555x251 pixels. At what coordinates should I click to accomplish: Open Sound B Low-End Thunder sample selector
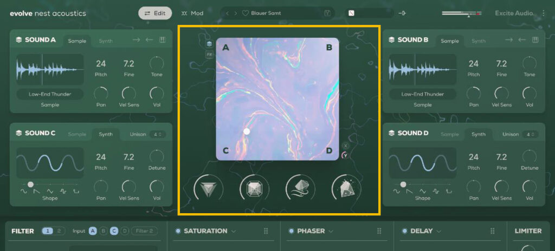[423, 94]
